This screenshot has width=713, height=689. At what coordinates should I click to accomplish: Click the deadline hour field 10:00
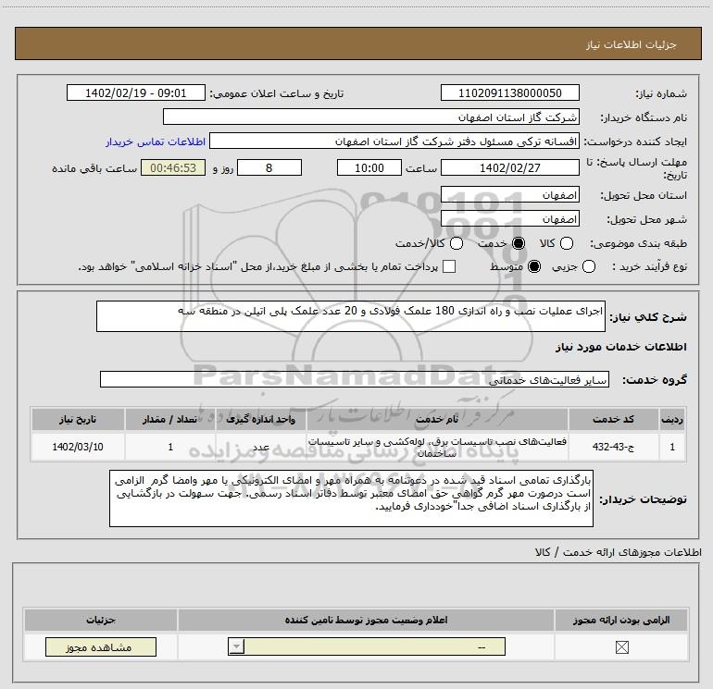coord(369,167)
